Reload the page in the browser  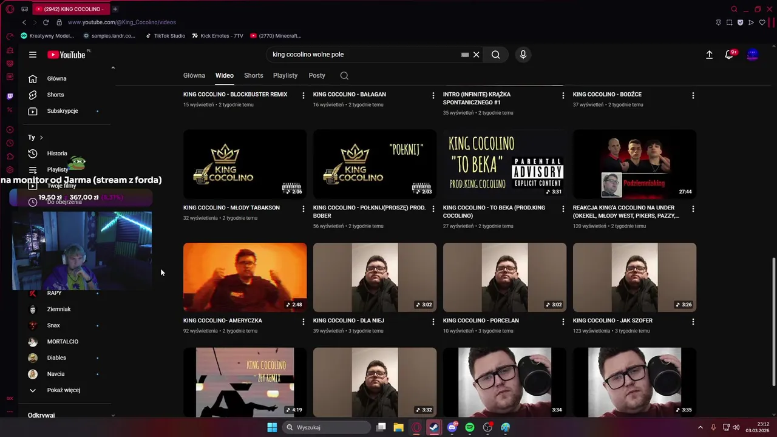[x=46, y=22]
